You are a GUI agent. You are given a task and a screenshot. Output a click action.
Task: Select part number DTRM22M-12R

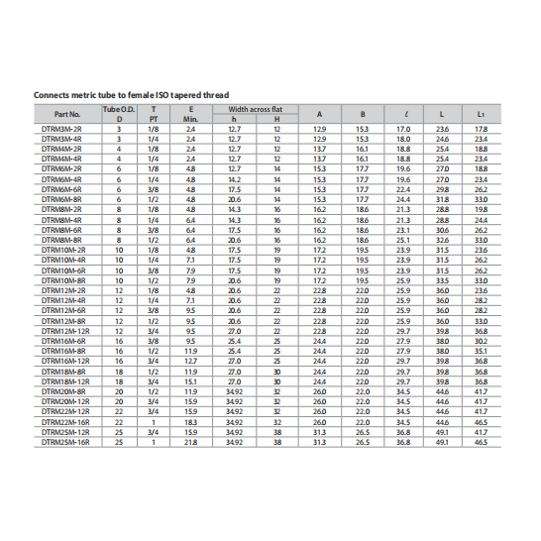[x=65, y=412]
